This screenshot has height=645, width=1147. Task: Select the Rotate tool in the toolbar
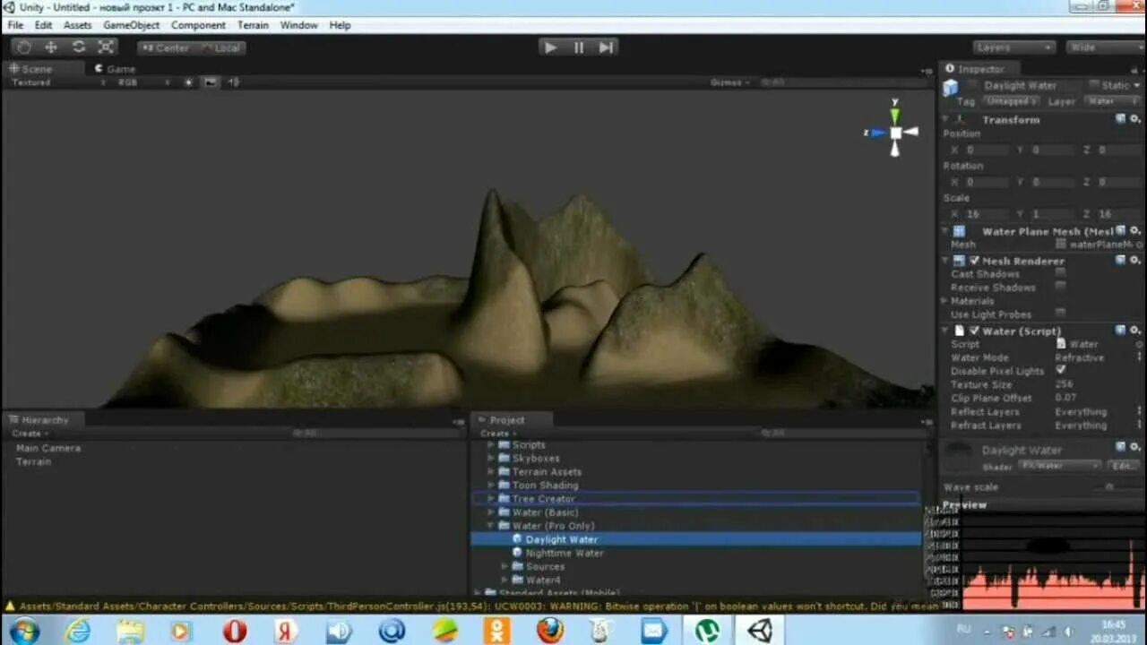(79, 47)
